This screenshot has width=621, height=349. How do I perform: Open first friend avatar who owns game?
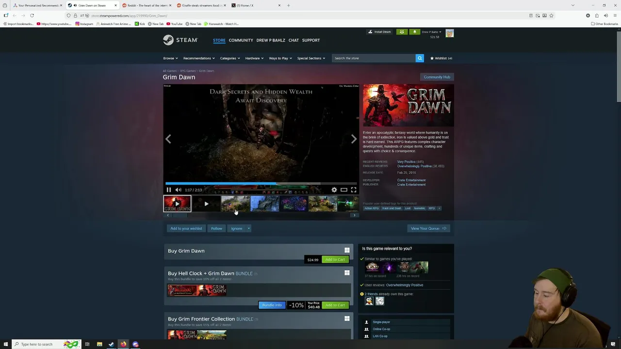pyautogui.click(x=369, y=301)
